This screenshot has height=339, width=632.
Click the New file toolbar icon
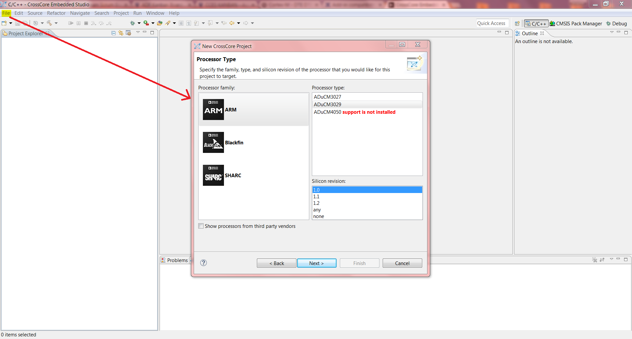(x=4, y=23)
